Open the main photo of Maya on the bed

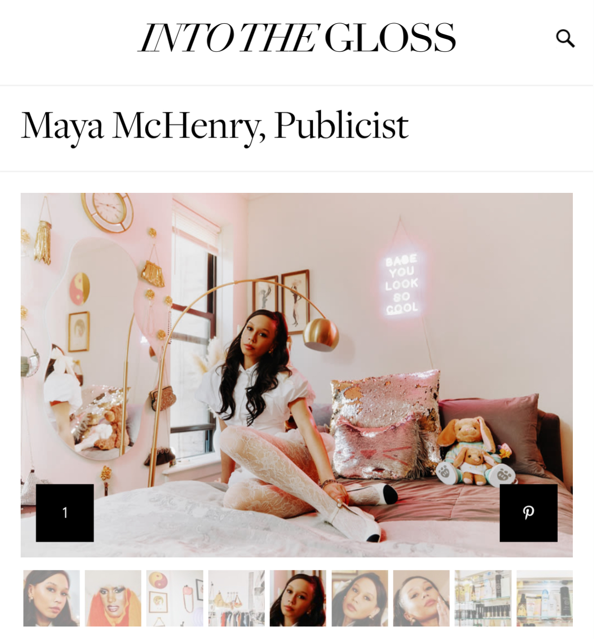pyautogui.click(x=297, y=375)
